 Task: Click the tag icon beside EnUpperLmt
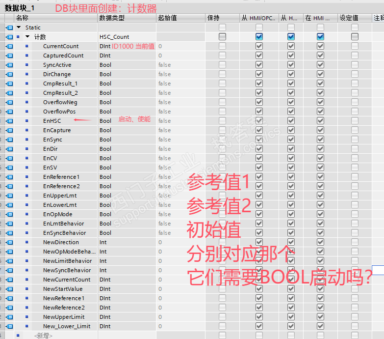tap(9, 196)
